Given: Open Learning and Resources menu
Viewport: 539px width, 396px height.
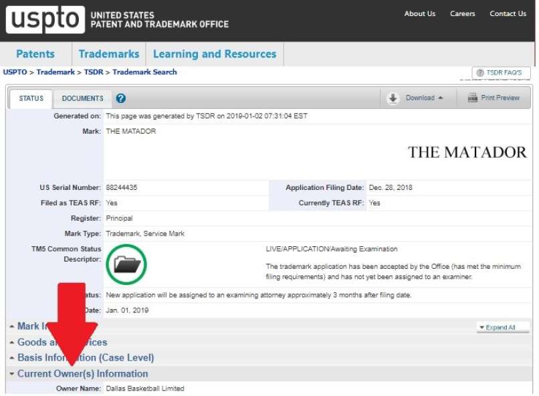Looking at the screenshot, I should click(x=215, y=54).
